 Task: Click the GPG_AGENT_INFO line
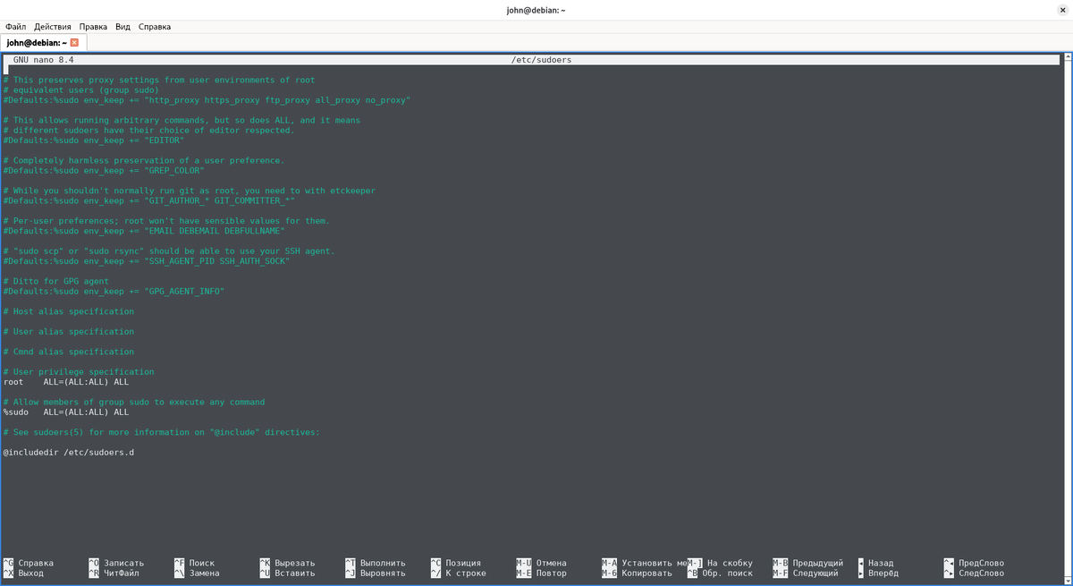pos(114,292)
